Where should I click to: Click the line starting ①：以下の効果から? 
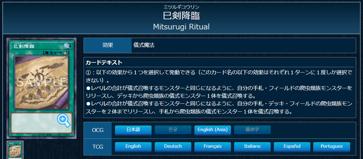click(x=219, y=73)
